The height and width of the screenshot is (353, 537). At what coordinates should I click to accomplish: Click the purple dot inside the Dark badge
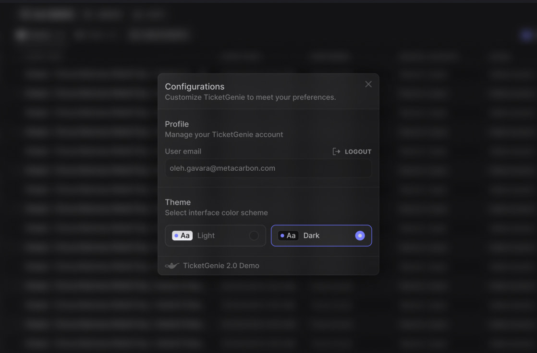click(x=282, y=235)
